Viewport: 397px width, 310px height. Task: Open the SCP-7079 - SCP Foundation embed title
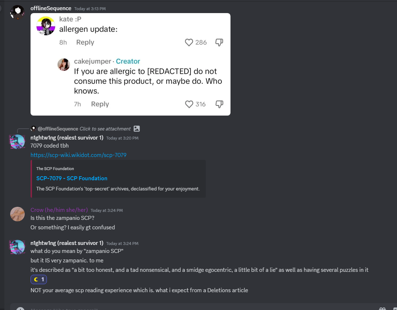coord(72,178)
